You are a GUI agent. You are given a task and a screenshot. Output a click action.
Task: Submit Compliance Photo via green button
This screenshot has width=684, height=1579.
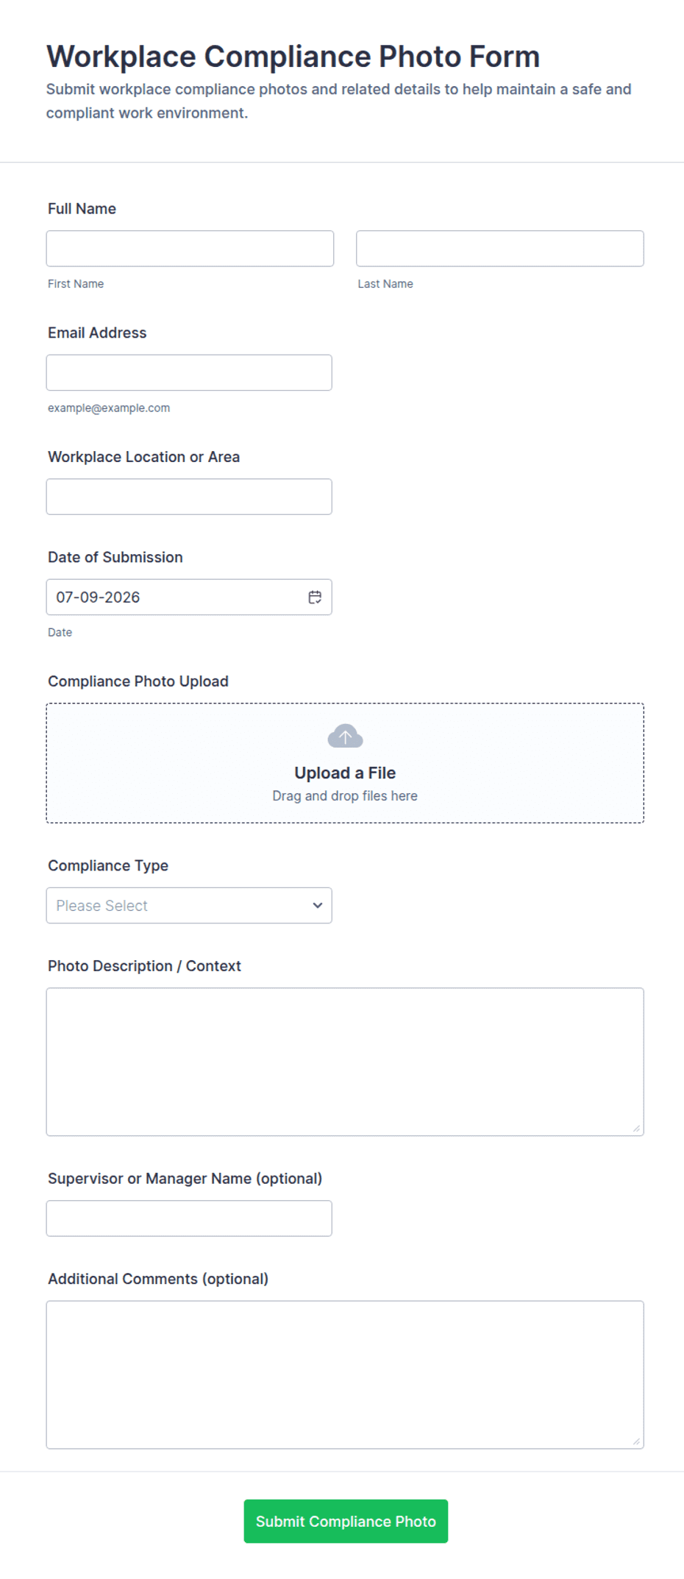click(346, 1521)
